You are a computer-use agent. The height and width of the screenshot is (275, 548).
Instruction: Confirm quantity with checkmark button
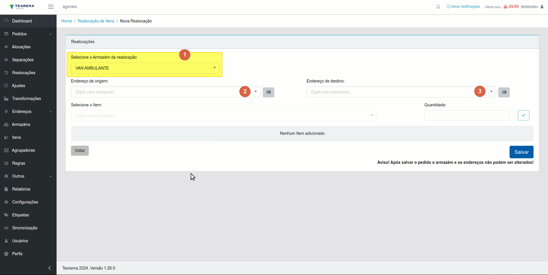point(523,115)
